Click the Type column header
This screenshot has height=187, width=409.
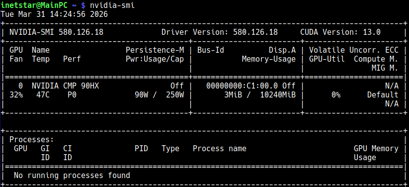[170, 149]
